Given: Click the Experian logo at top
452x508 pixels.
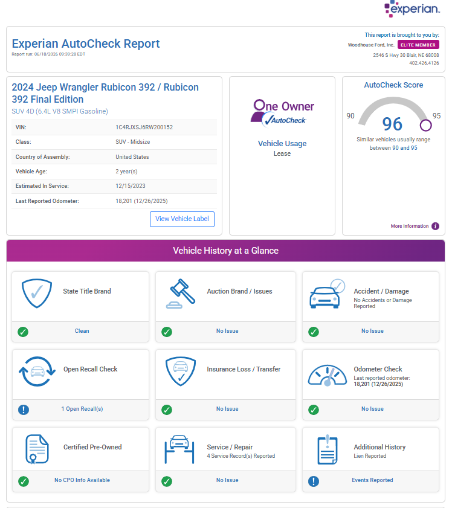Looking at the screenshot, I should [412, 8].
